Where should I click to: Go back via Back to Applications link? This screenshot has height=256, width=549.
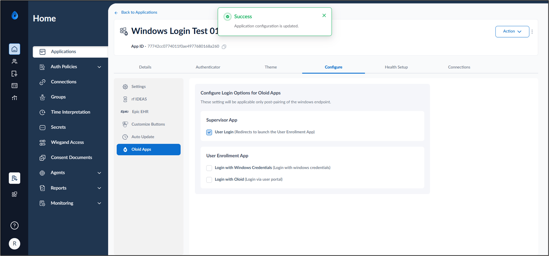click(139, 12)
